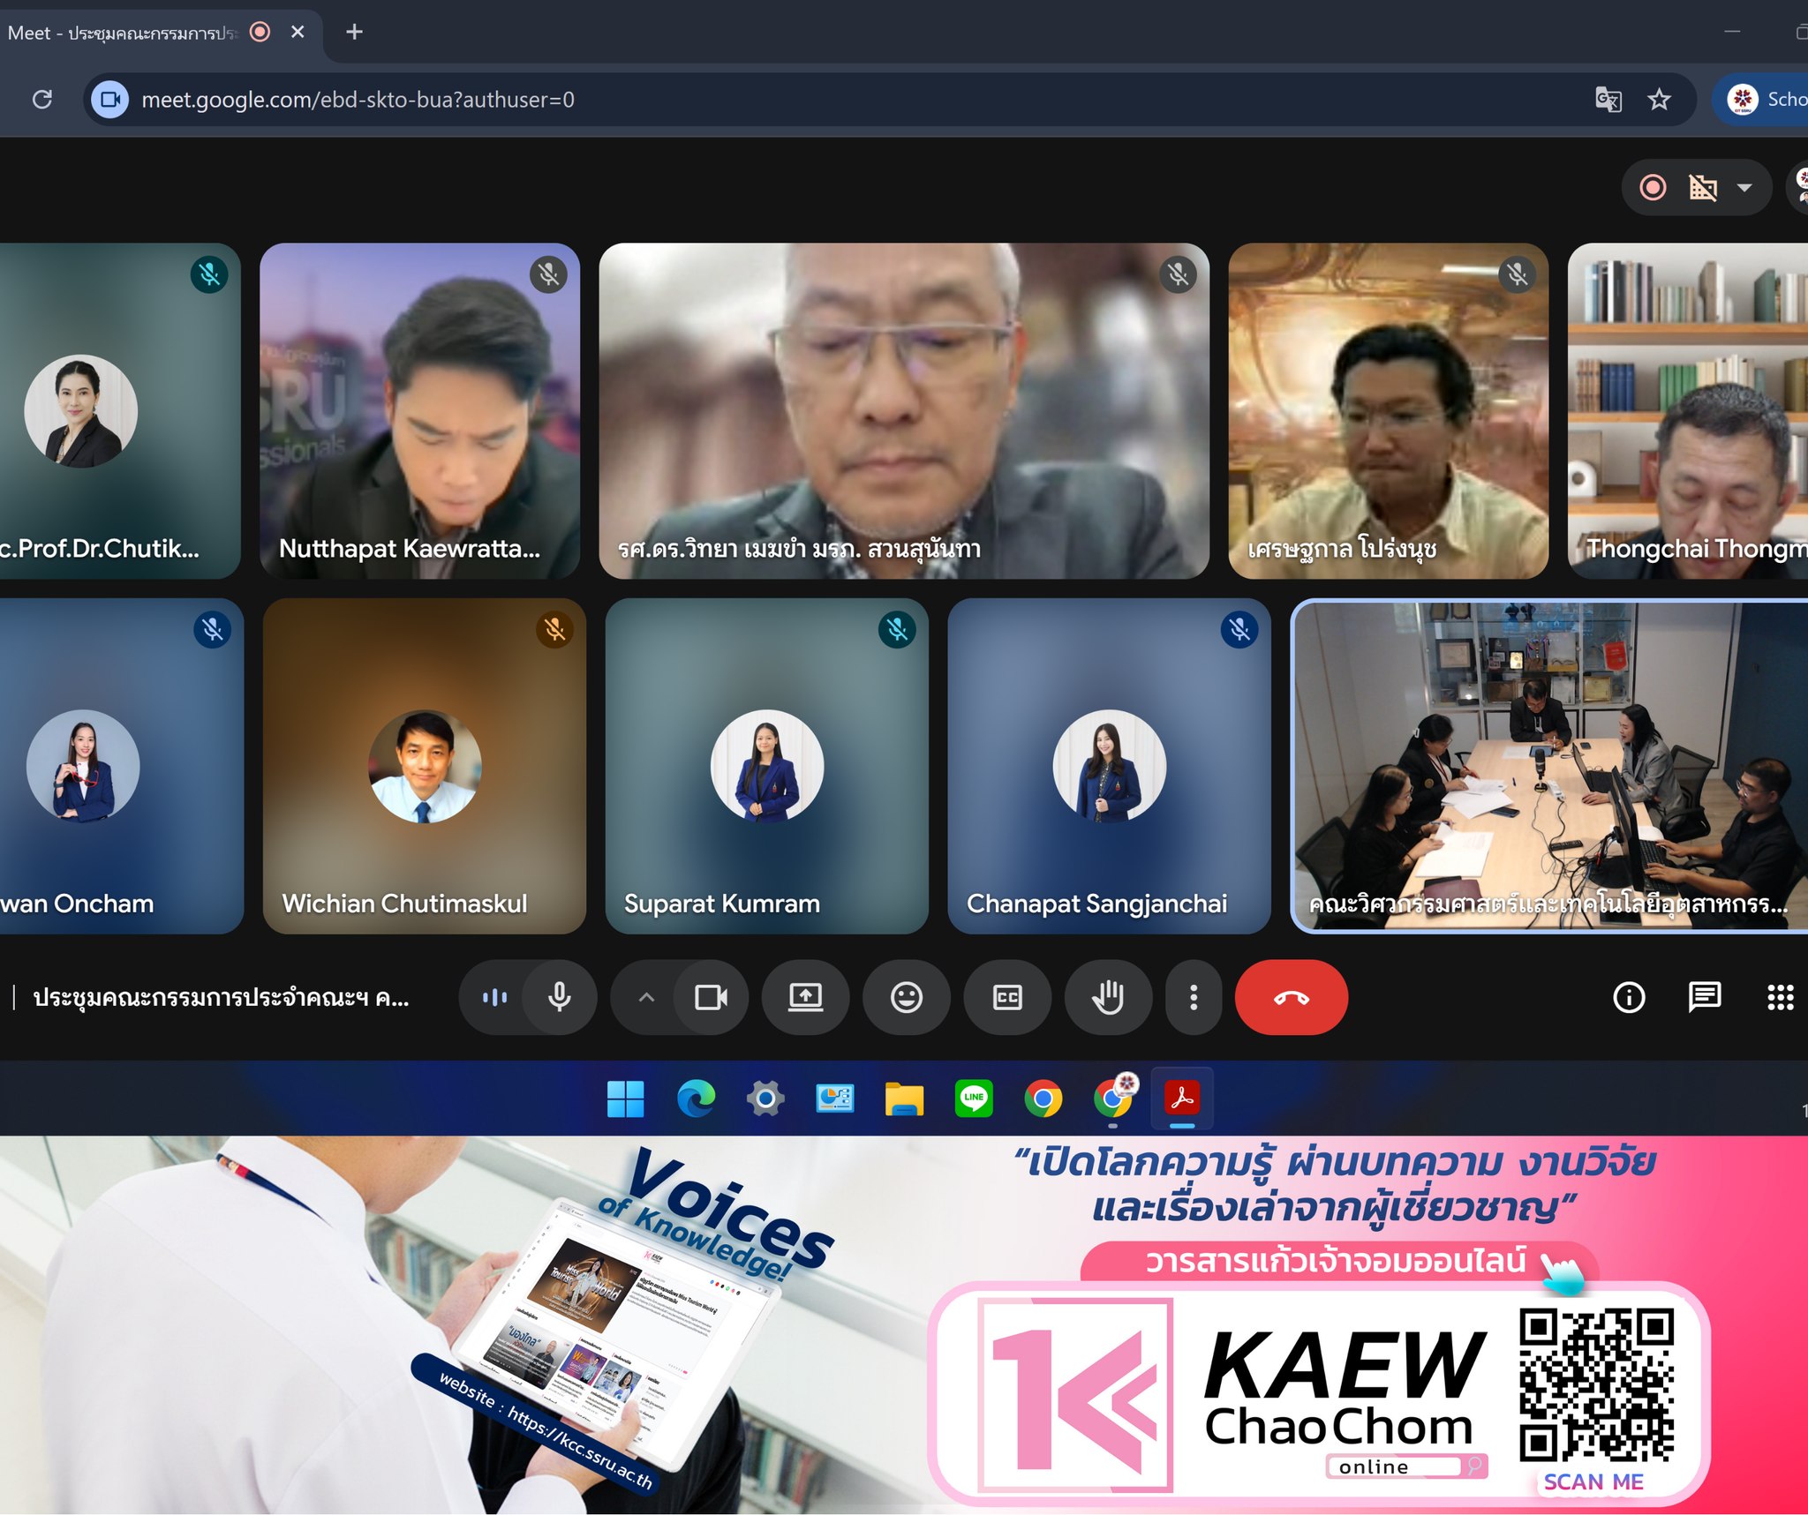Toggle the camera on or off
This screenshot has width=1808, height=1515.
(711, 998)
